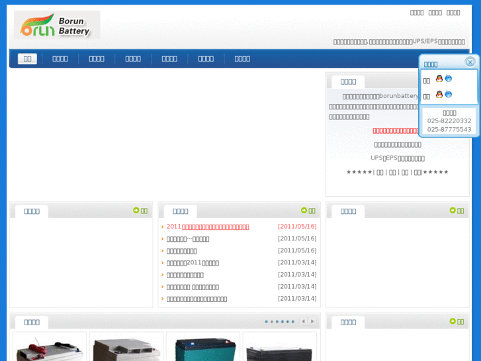Screen dimensions: 481x361
Task: Open the green-arrow more link in the panel left of the news list
Action: (140, 211)
